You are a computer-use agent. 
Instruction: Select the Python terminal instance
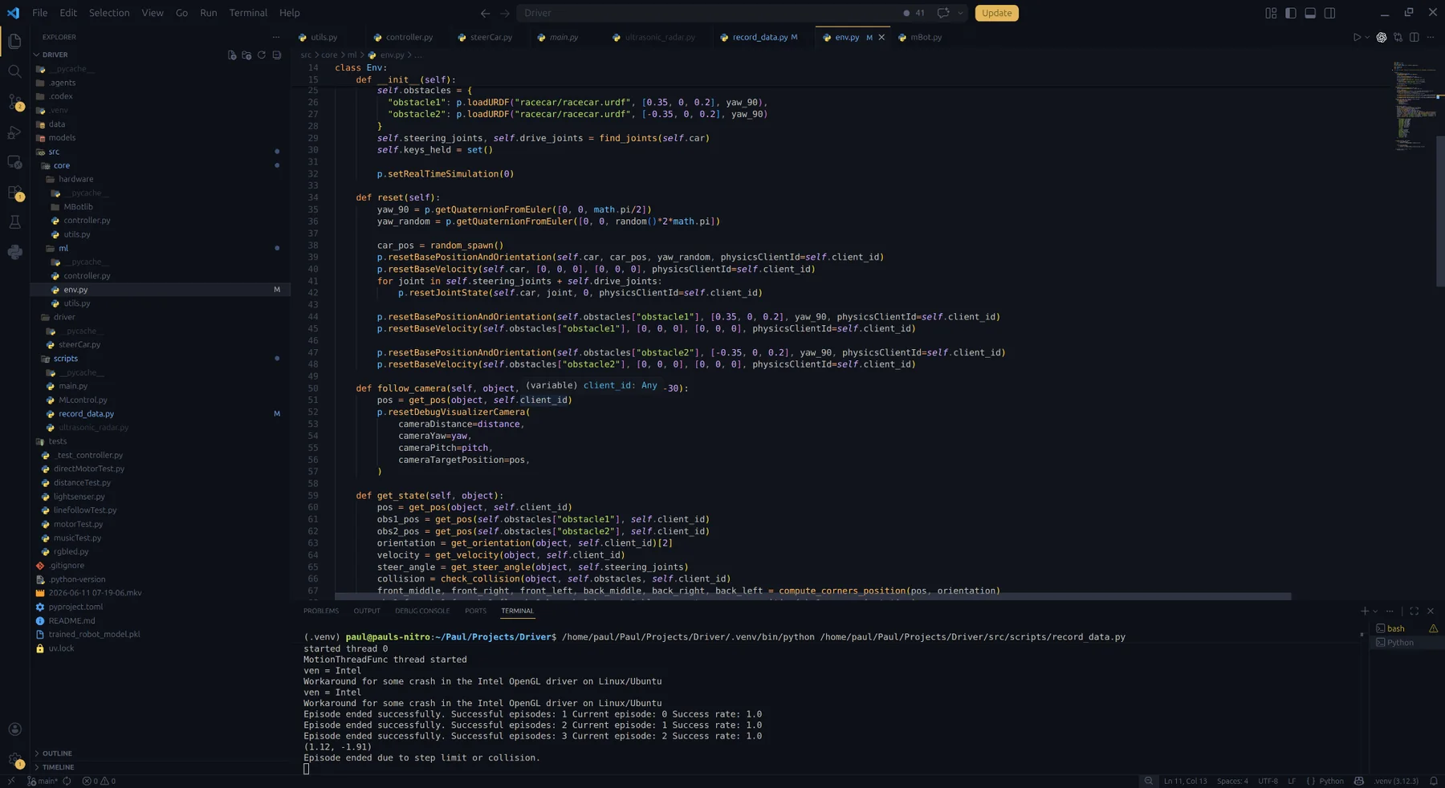tap(1406, 643)
